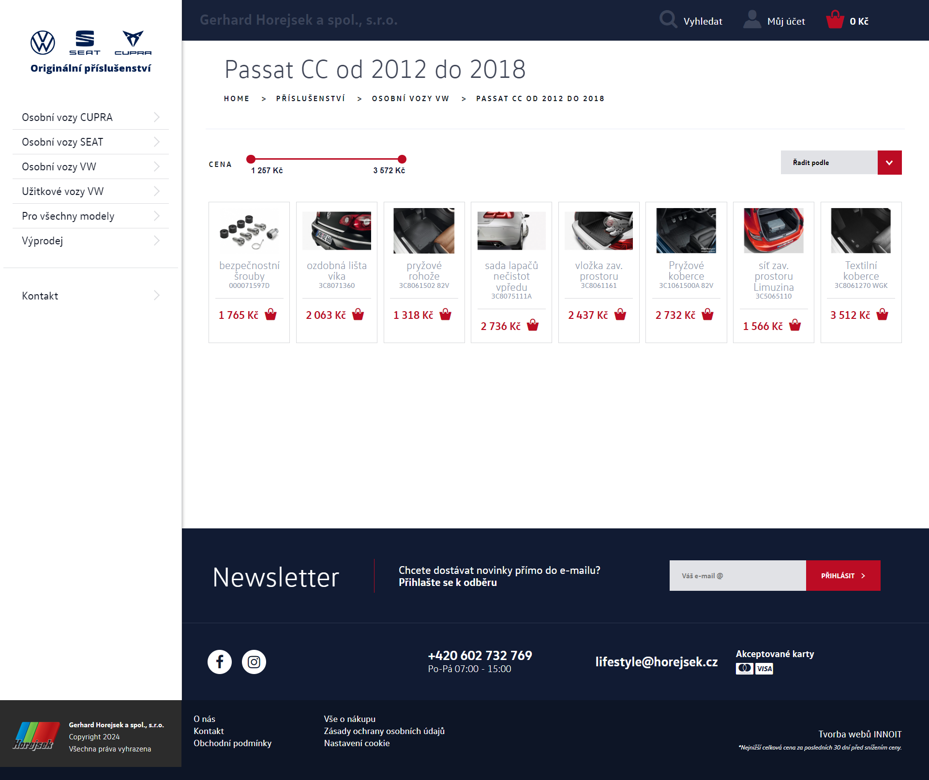Open Můj účet link
This screenshot has height=780, width=929.
tap(786, 21)
